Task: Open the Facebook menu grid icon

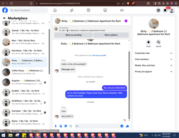Action: click(158, 10)
